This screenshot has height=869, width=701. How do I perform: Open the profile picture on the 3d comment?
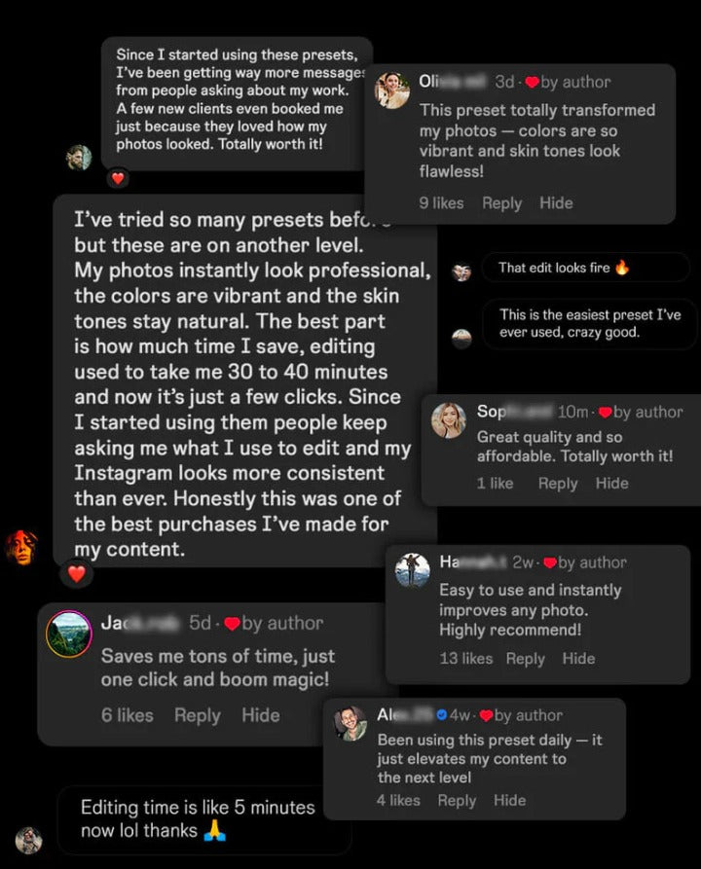click(x=392, y=91)
